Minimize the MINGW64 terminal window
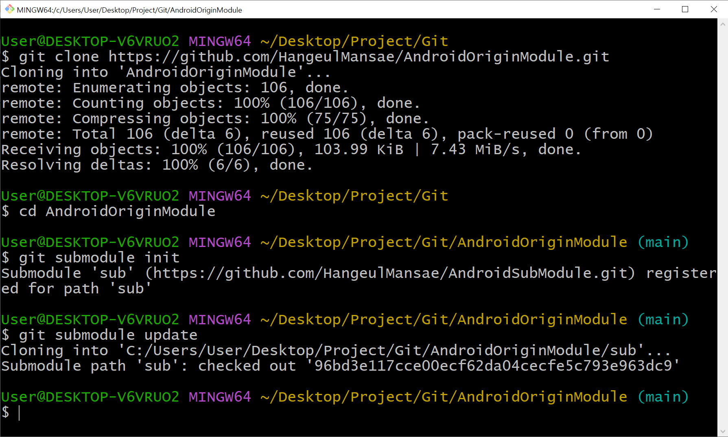728x437 pixels. point(657,9)
